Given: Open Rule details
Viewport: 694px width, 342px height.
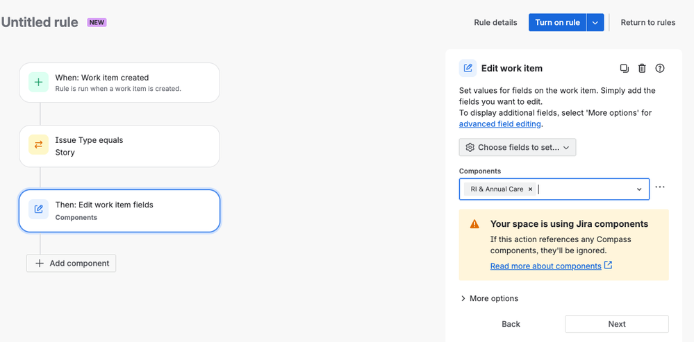Looking at the screenshot, I should point(495,22).
